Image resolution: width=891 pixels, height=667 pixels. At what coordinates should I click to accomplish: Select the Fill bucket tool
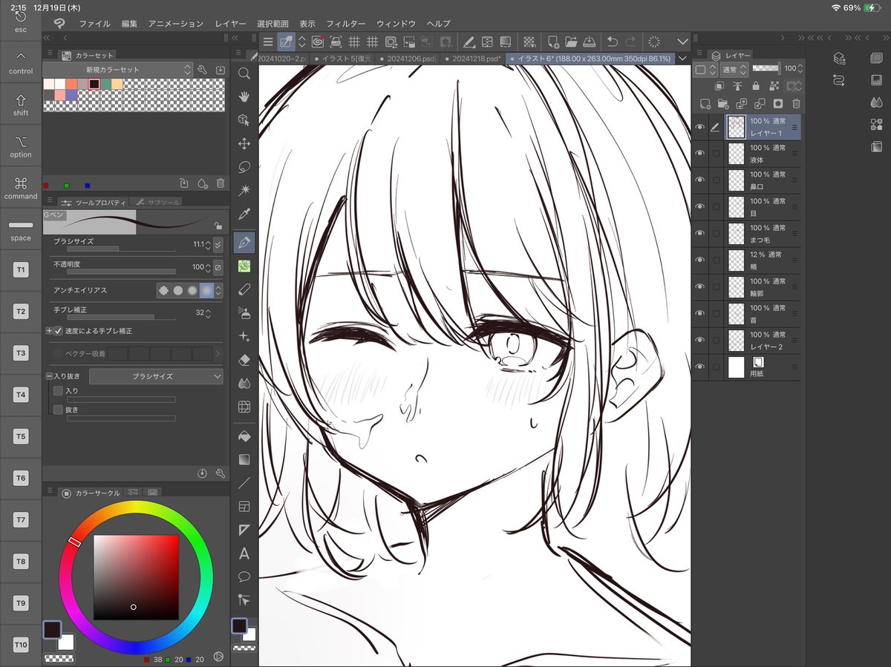click(x=244, y=437)
